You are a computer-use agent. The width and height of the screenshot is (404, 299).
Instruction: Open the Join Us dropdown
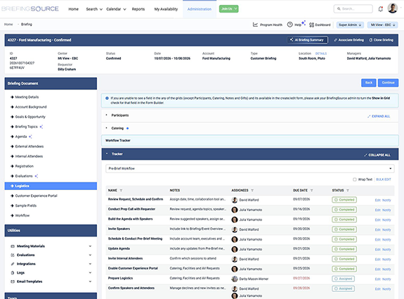[229, 8]
